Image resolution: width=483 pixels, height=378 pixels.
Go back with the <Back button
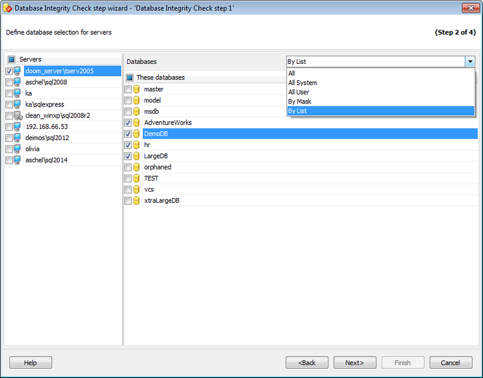point(307,362)
